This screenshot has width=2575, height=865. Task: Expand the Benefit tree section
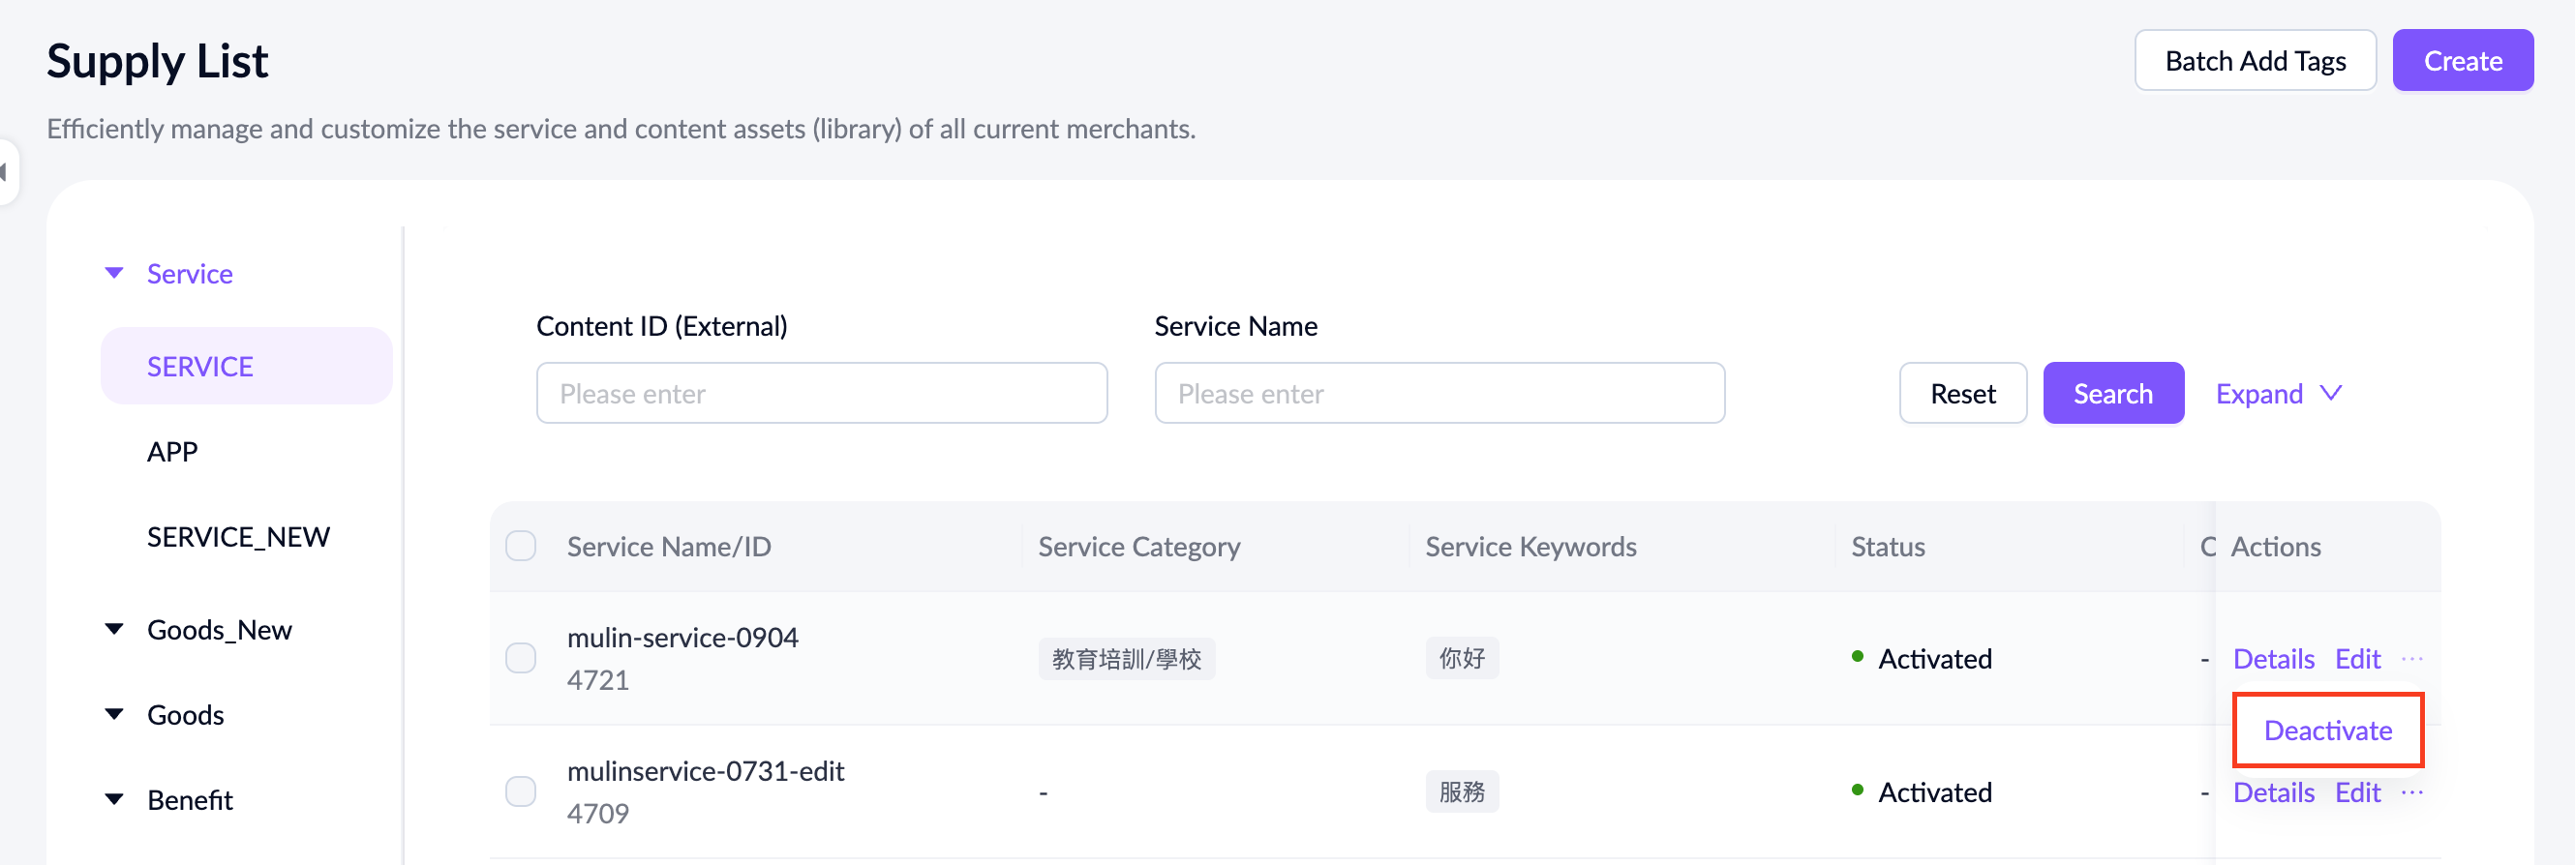(x=115, y=799)
